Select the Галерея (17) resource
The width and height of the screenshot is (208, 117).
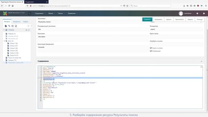point(12,60)
